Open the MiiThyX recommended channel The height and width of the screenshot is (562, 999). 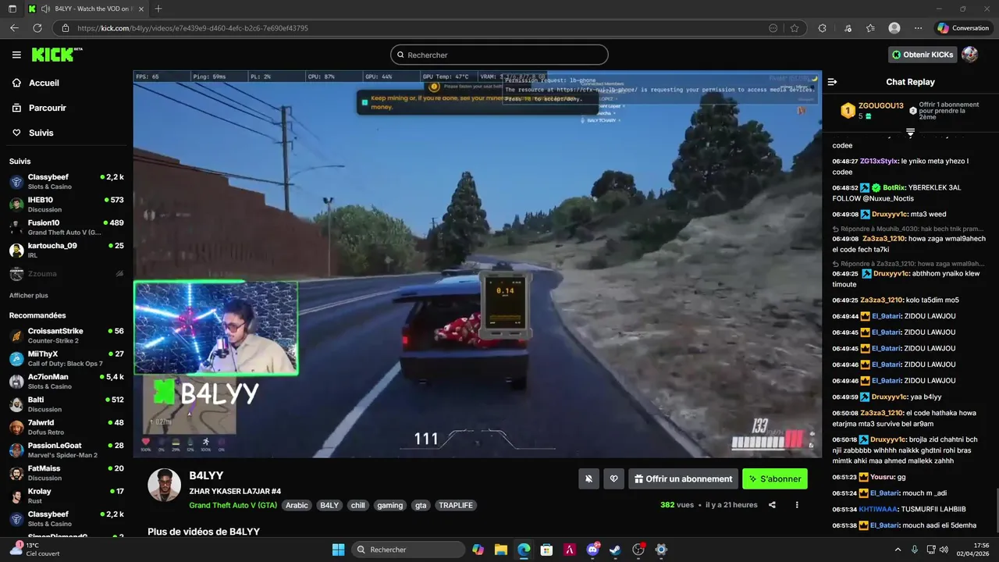coord(66,358)
